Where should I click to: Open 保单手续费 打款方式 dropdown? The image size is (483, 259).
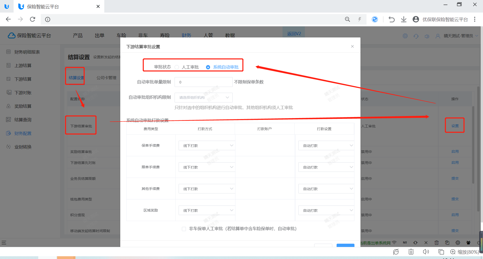click(207, 145)
